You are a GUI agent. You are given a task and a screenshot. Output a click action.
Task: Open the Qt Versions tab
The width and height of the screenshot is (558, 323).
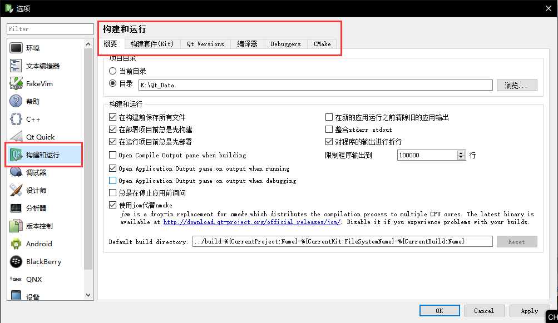pyautogui.click(x=205, y=44)
